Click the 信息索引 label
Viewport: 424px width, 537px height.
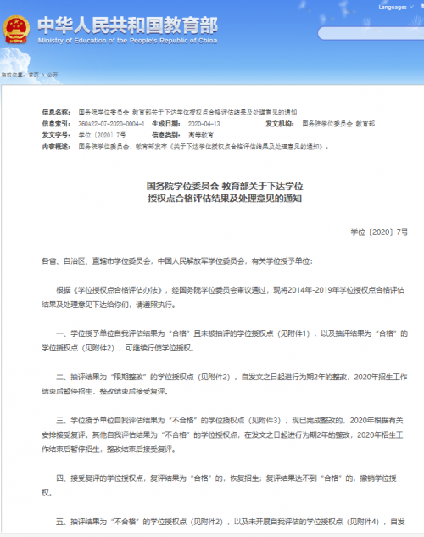coord(56,124)
